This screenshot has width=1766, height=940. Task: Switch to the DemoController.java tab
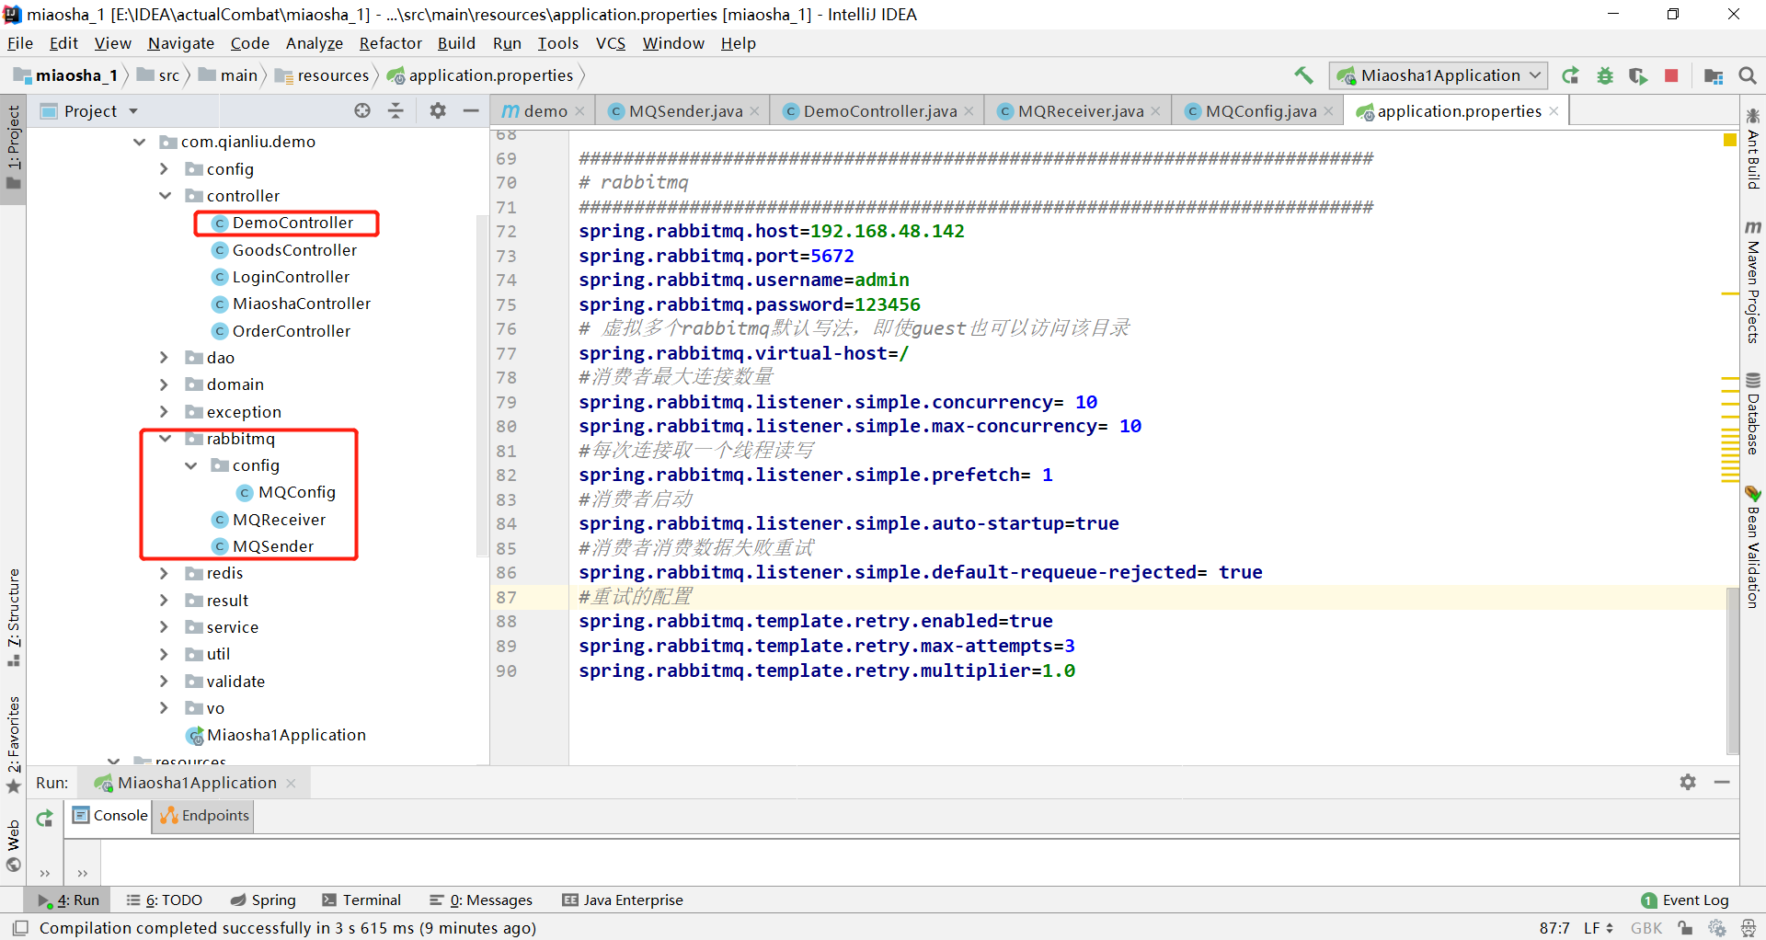(879, 111)
